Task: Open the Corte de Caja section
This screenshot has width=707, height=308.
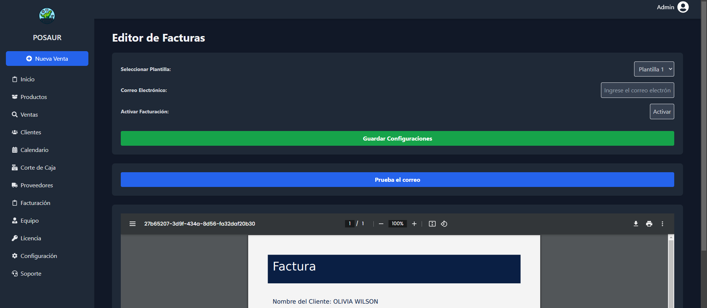Action: point(47,167)
